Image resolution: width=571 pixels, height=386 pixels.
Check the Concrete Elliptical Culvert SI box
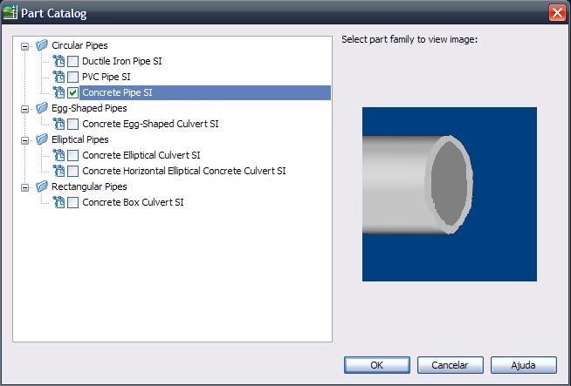point(72,156)
